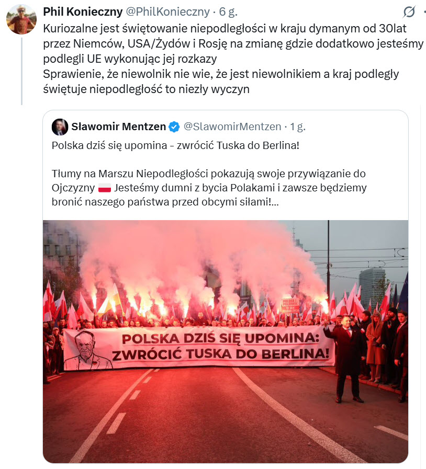Open the @PhilKonieczny handle link
This screenshot has height=469, width=426.
(x=167, y=12)
